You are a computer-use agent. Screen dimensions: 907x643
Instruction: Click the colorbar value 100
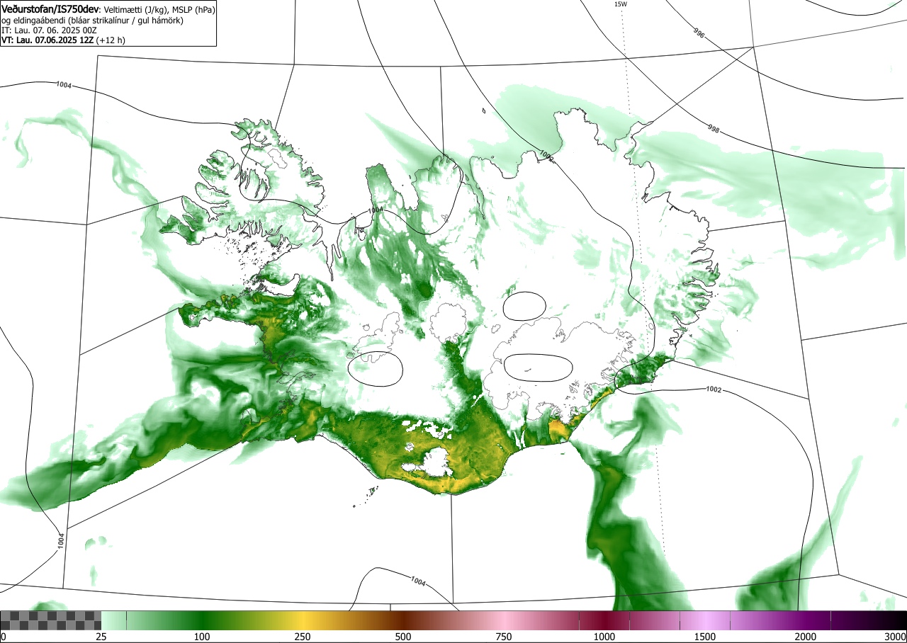click(202, 637)
